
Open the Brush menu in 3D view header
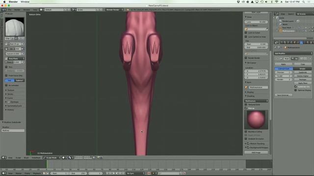point(26,157)
